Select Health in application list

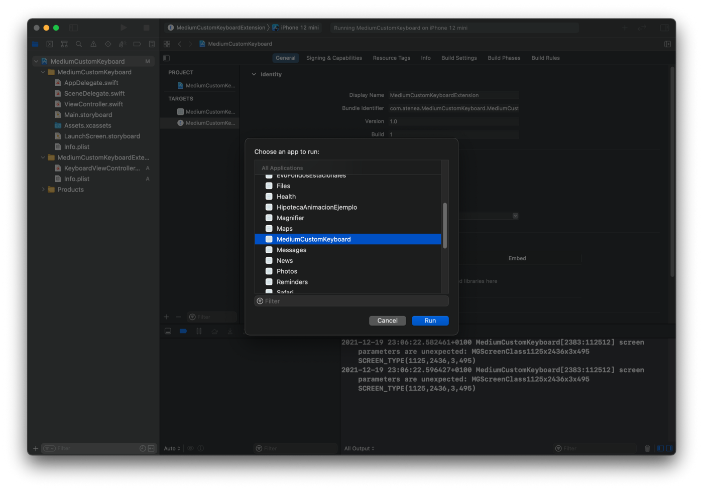(x=347, y=197)
